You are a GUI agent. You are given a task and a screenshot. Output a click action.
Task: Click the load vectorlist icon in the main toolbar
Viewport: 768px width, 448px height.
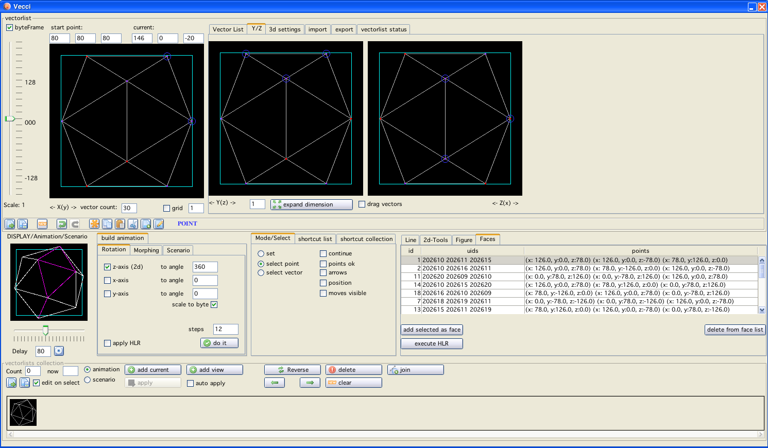(x=10, y=224)
